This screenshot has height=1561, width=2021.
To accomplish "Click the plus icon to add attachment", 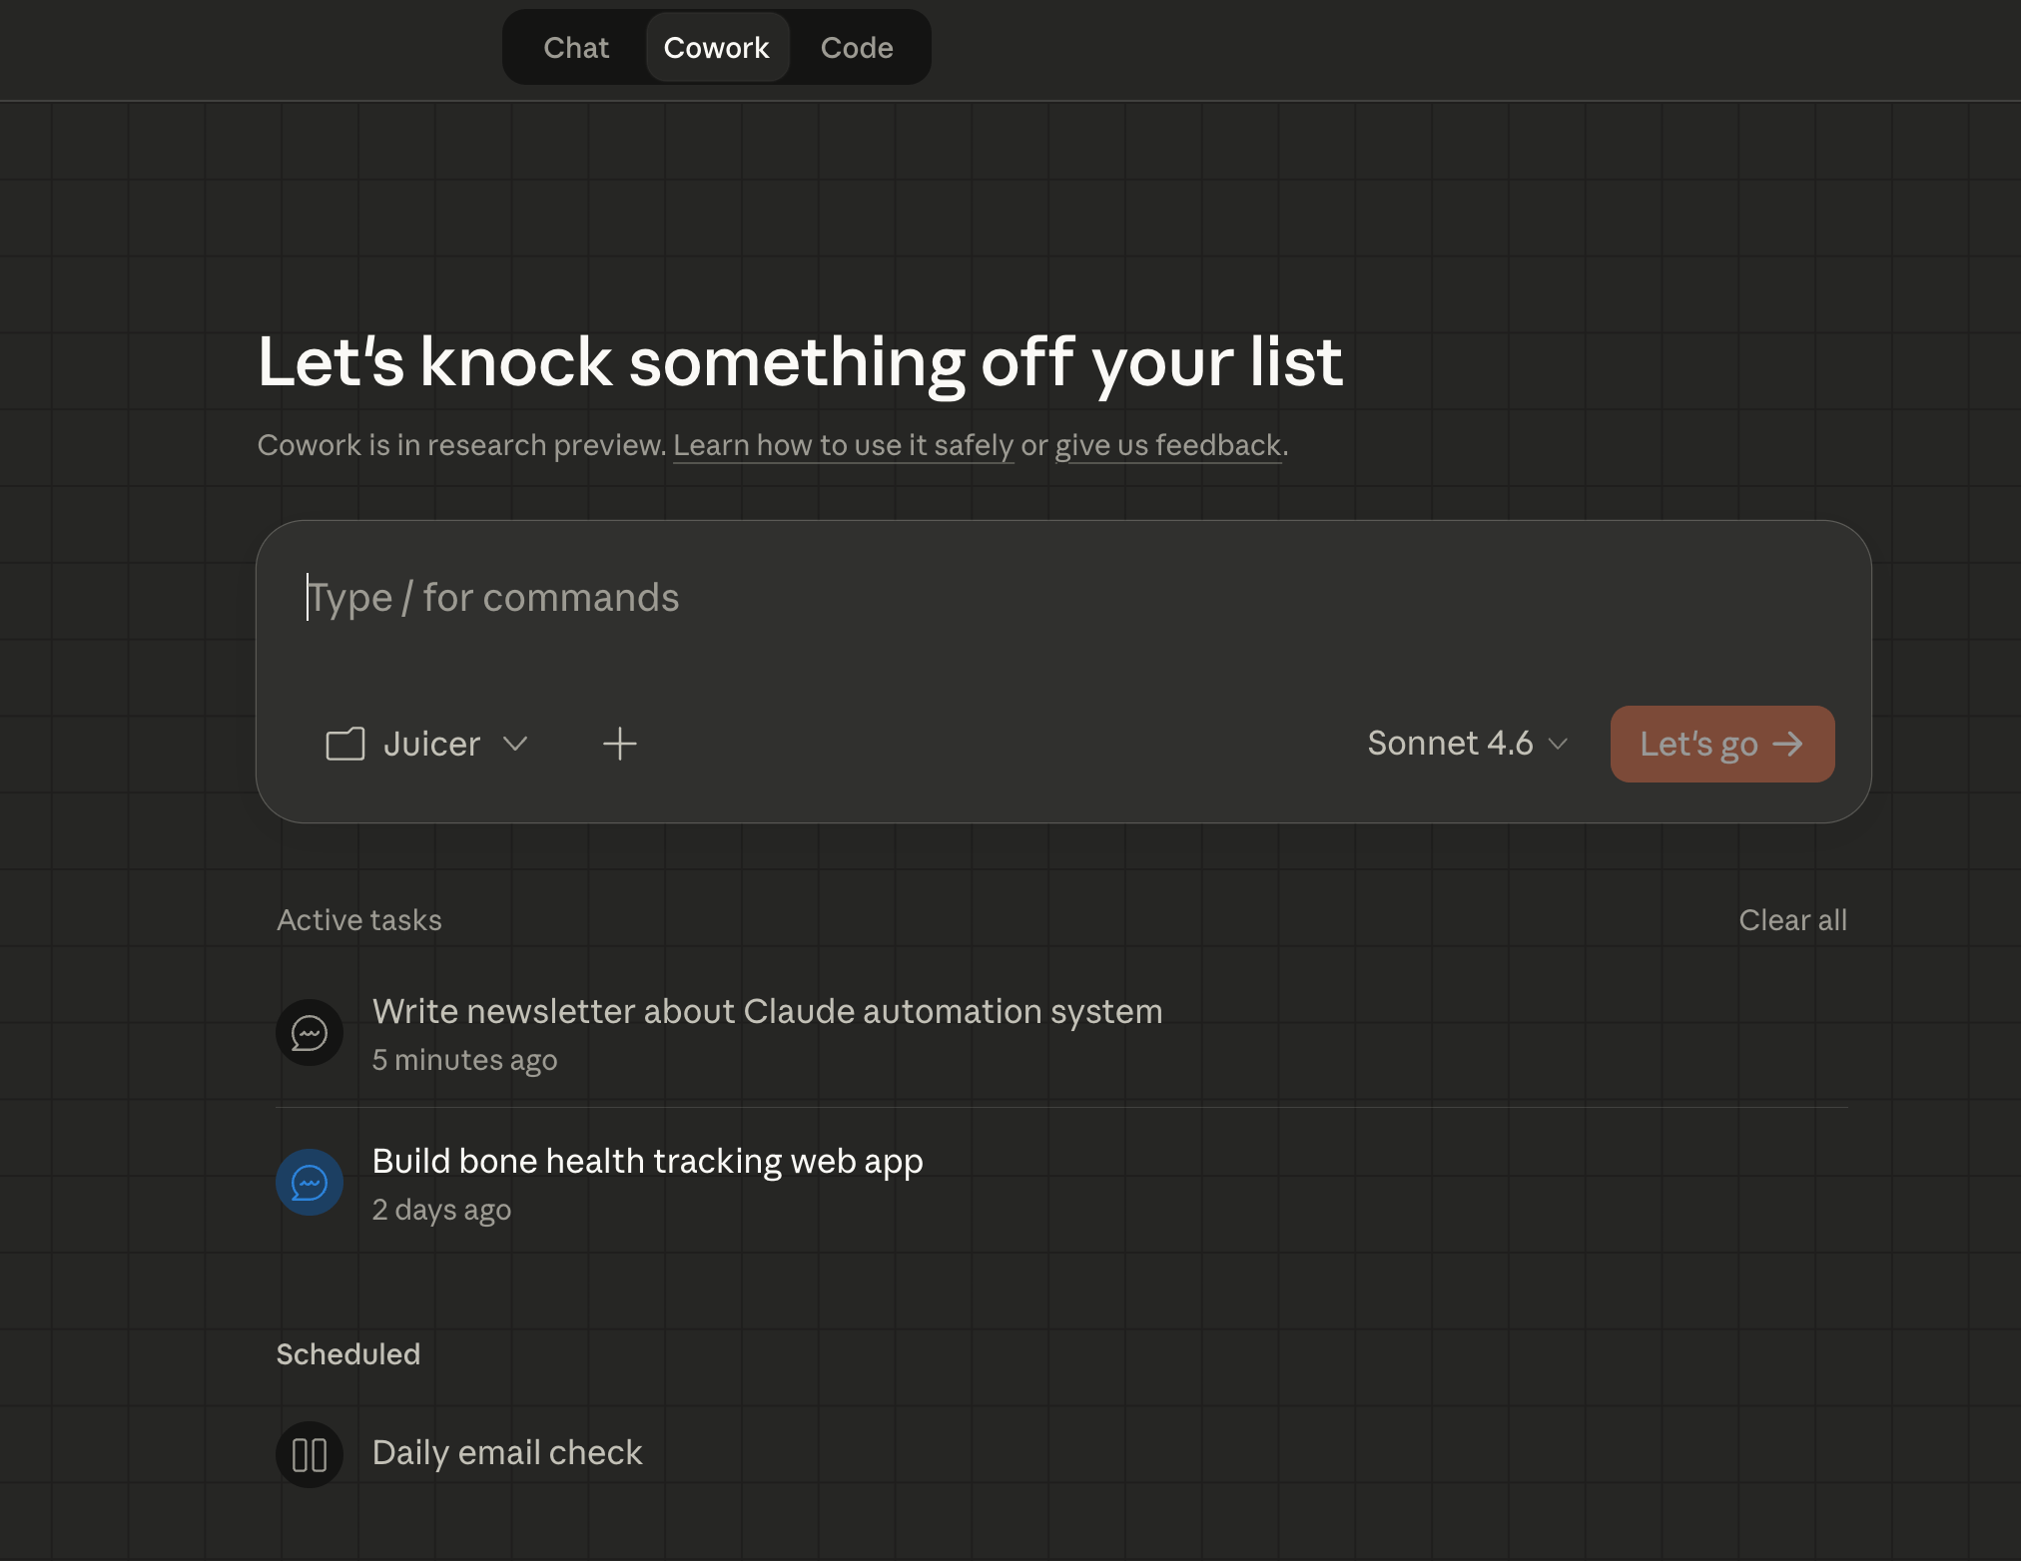I will 619,744.
